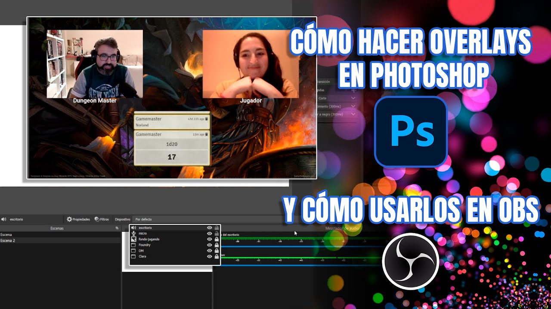Click the window capture icon of the Clara source
551x309 pixels.
point(133,256)
